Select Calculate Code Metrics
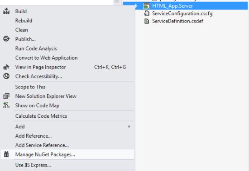 coord(67,116)
